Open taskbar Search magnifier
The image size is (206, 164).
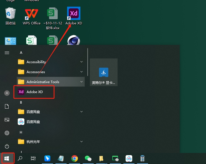pyautogui.click(x=20, y=158)
